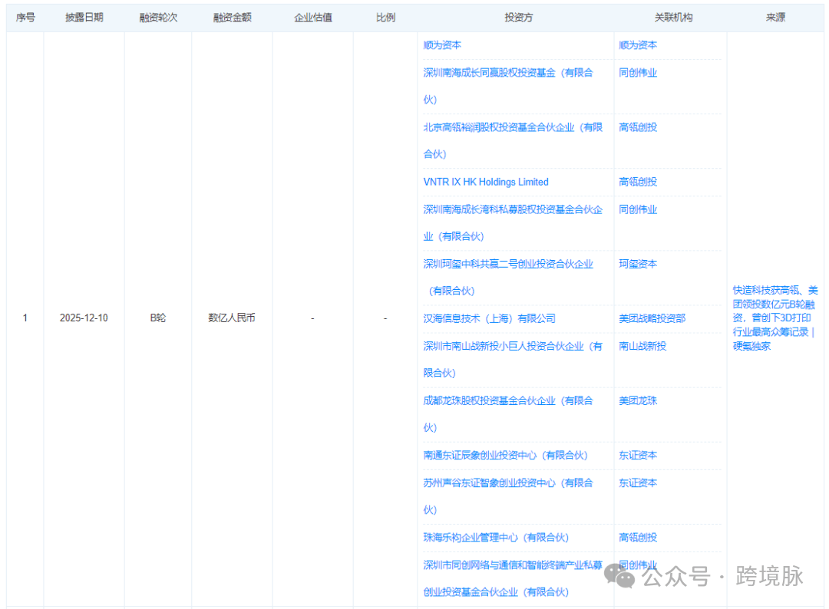
Task: Click the 深圳南海成长同赢股权投资基金 investor link
Action: pos(507,73)
